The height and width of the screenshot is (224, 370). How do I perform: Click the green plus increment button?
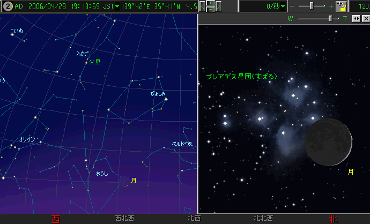click(x=210, y=3)
